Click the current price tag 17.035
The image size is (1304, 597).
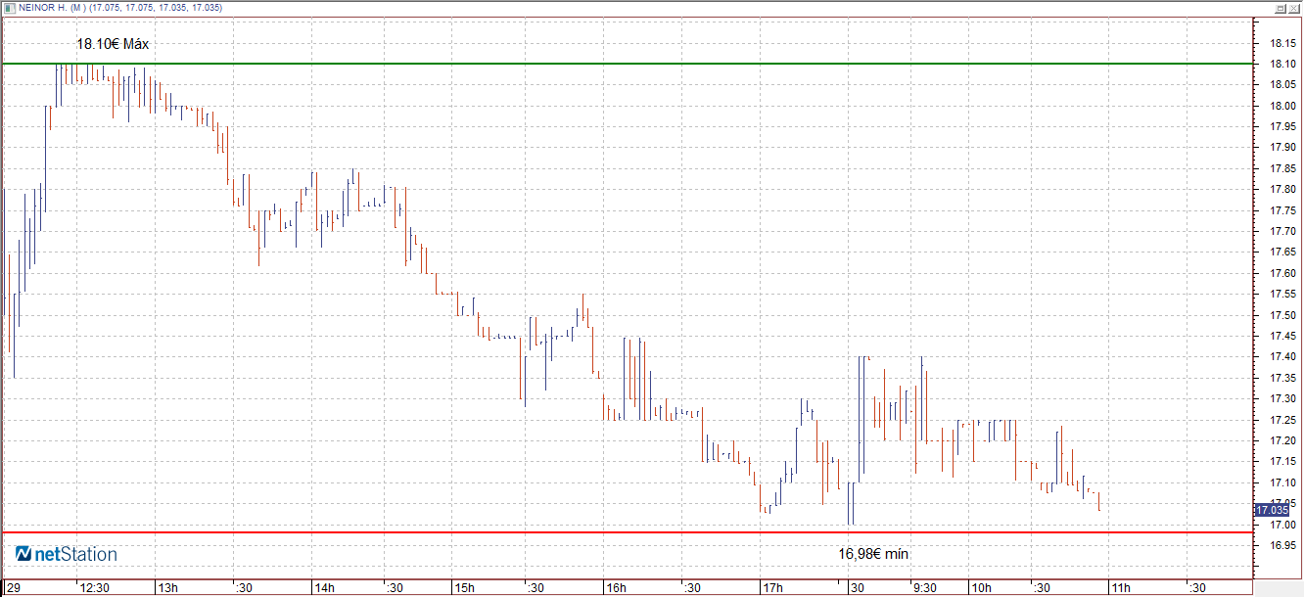click(1272, 510)
